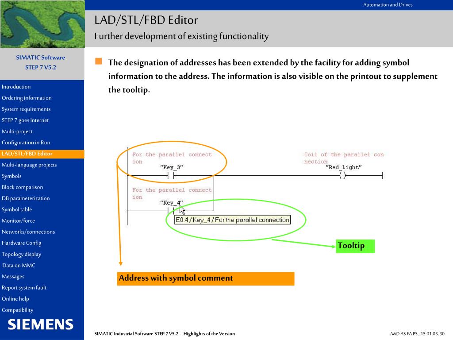Open Block comparison page
The width and height of the screenshot is (453, 340).
pyautogui.click(x=22, y=187)
